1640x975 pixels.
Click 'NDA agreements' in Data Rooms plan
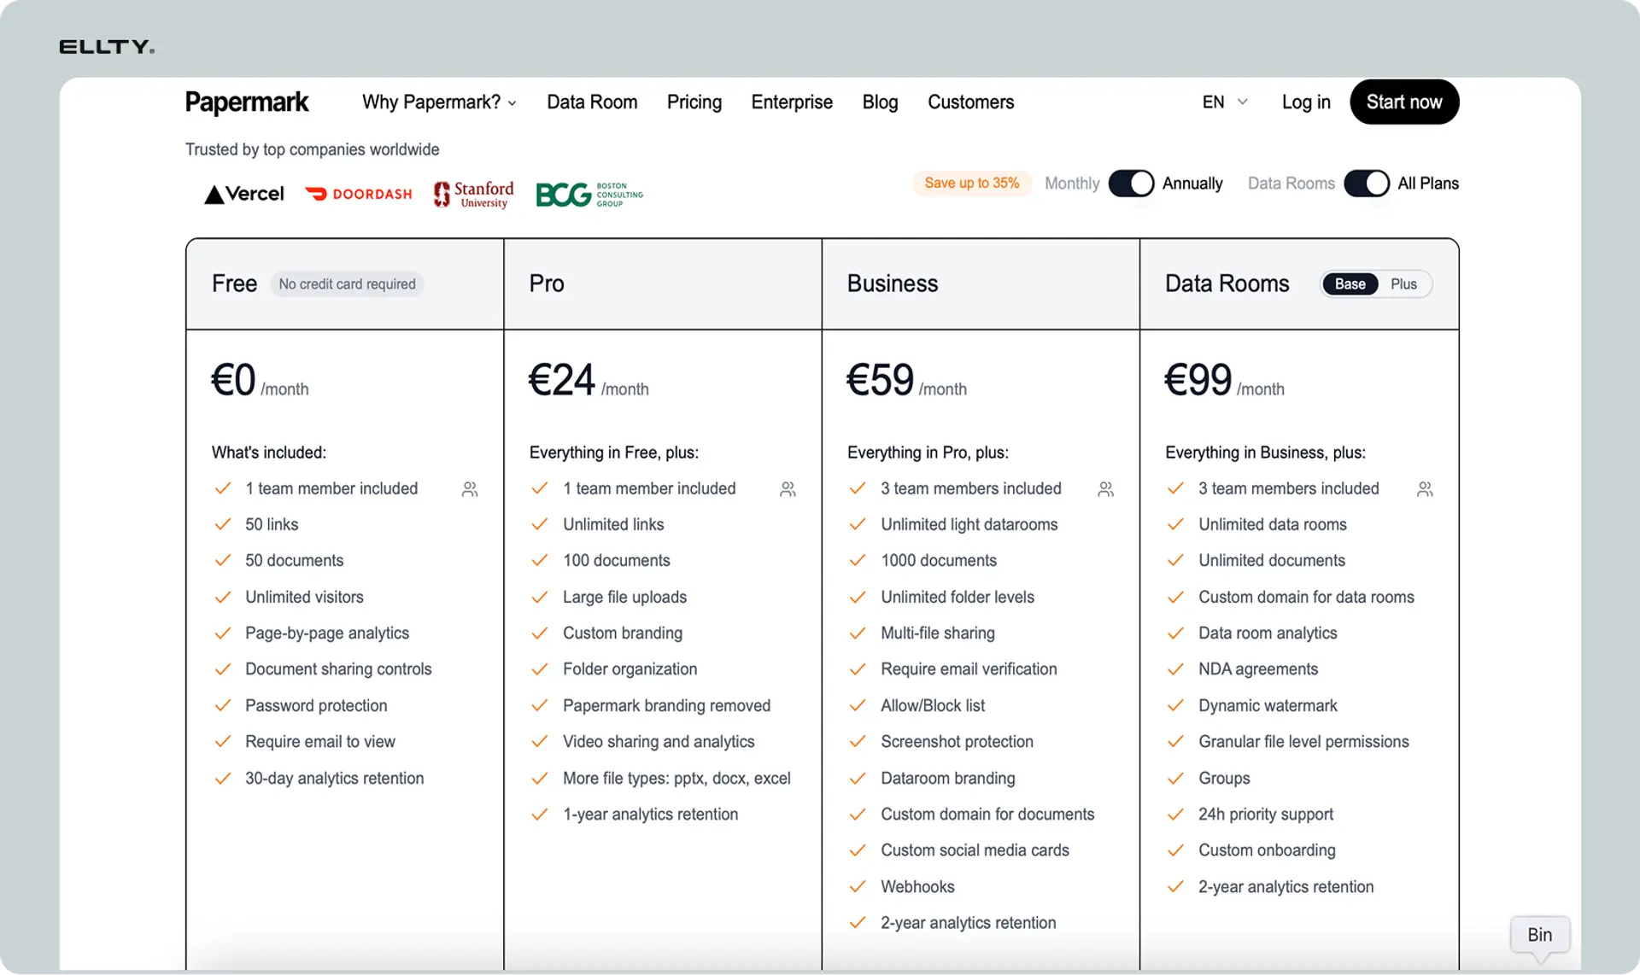pos(1257,668)
